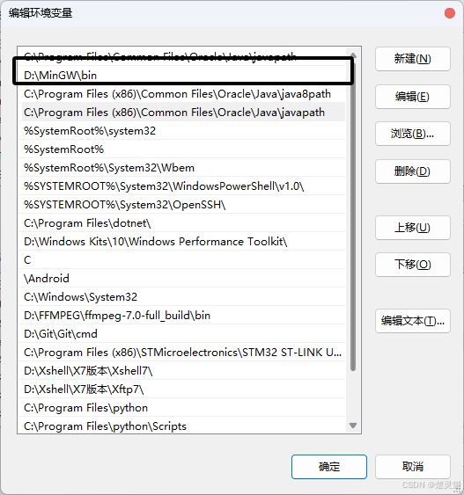This screenshot has width=464, height=495.
Task: Select C:\Program Files\dotnet\ entry
Action: tap(181, 223)
